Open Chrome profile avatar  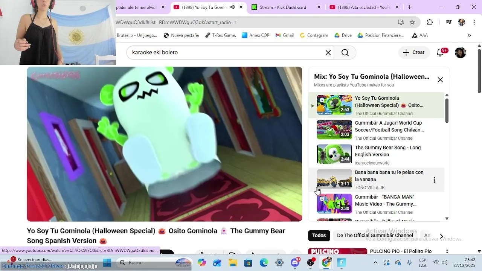[461, 22]
